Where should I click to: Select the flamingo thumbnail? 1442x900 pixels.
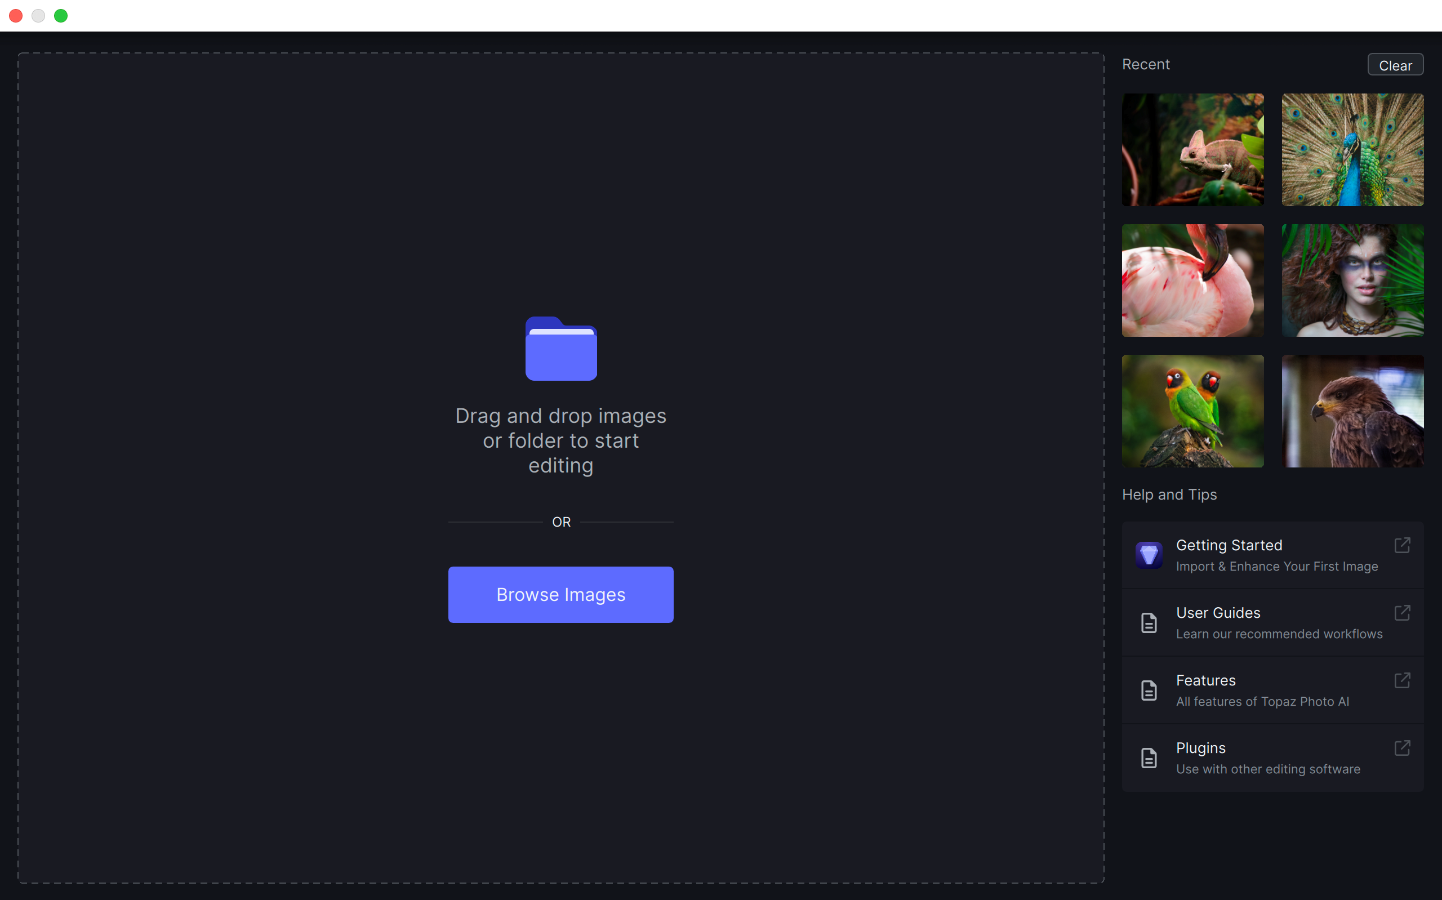[1192, 280]
